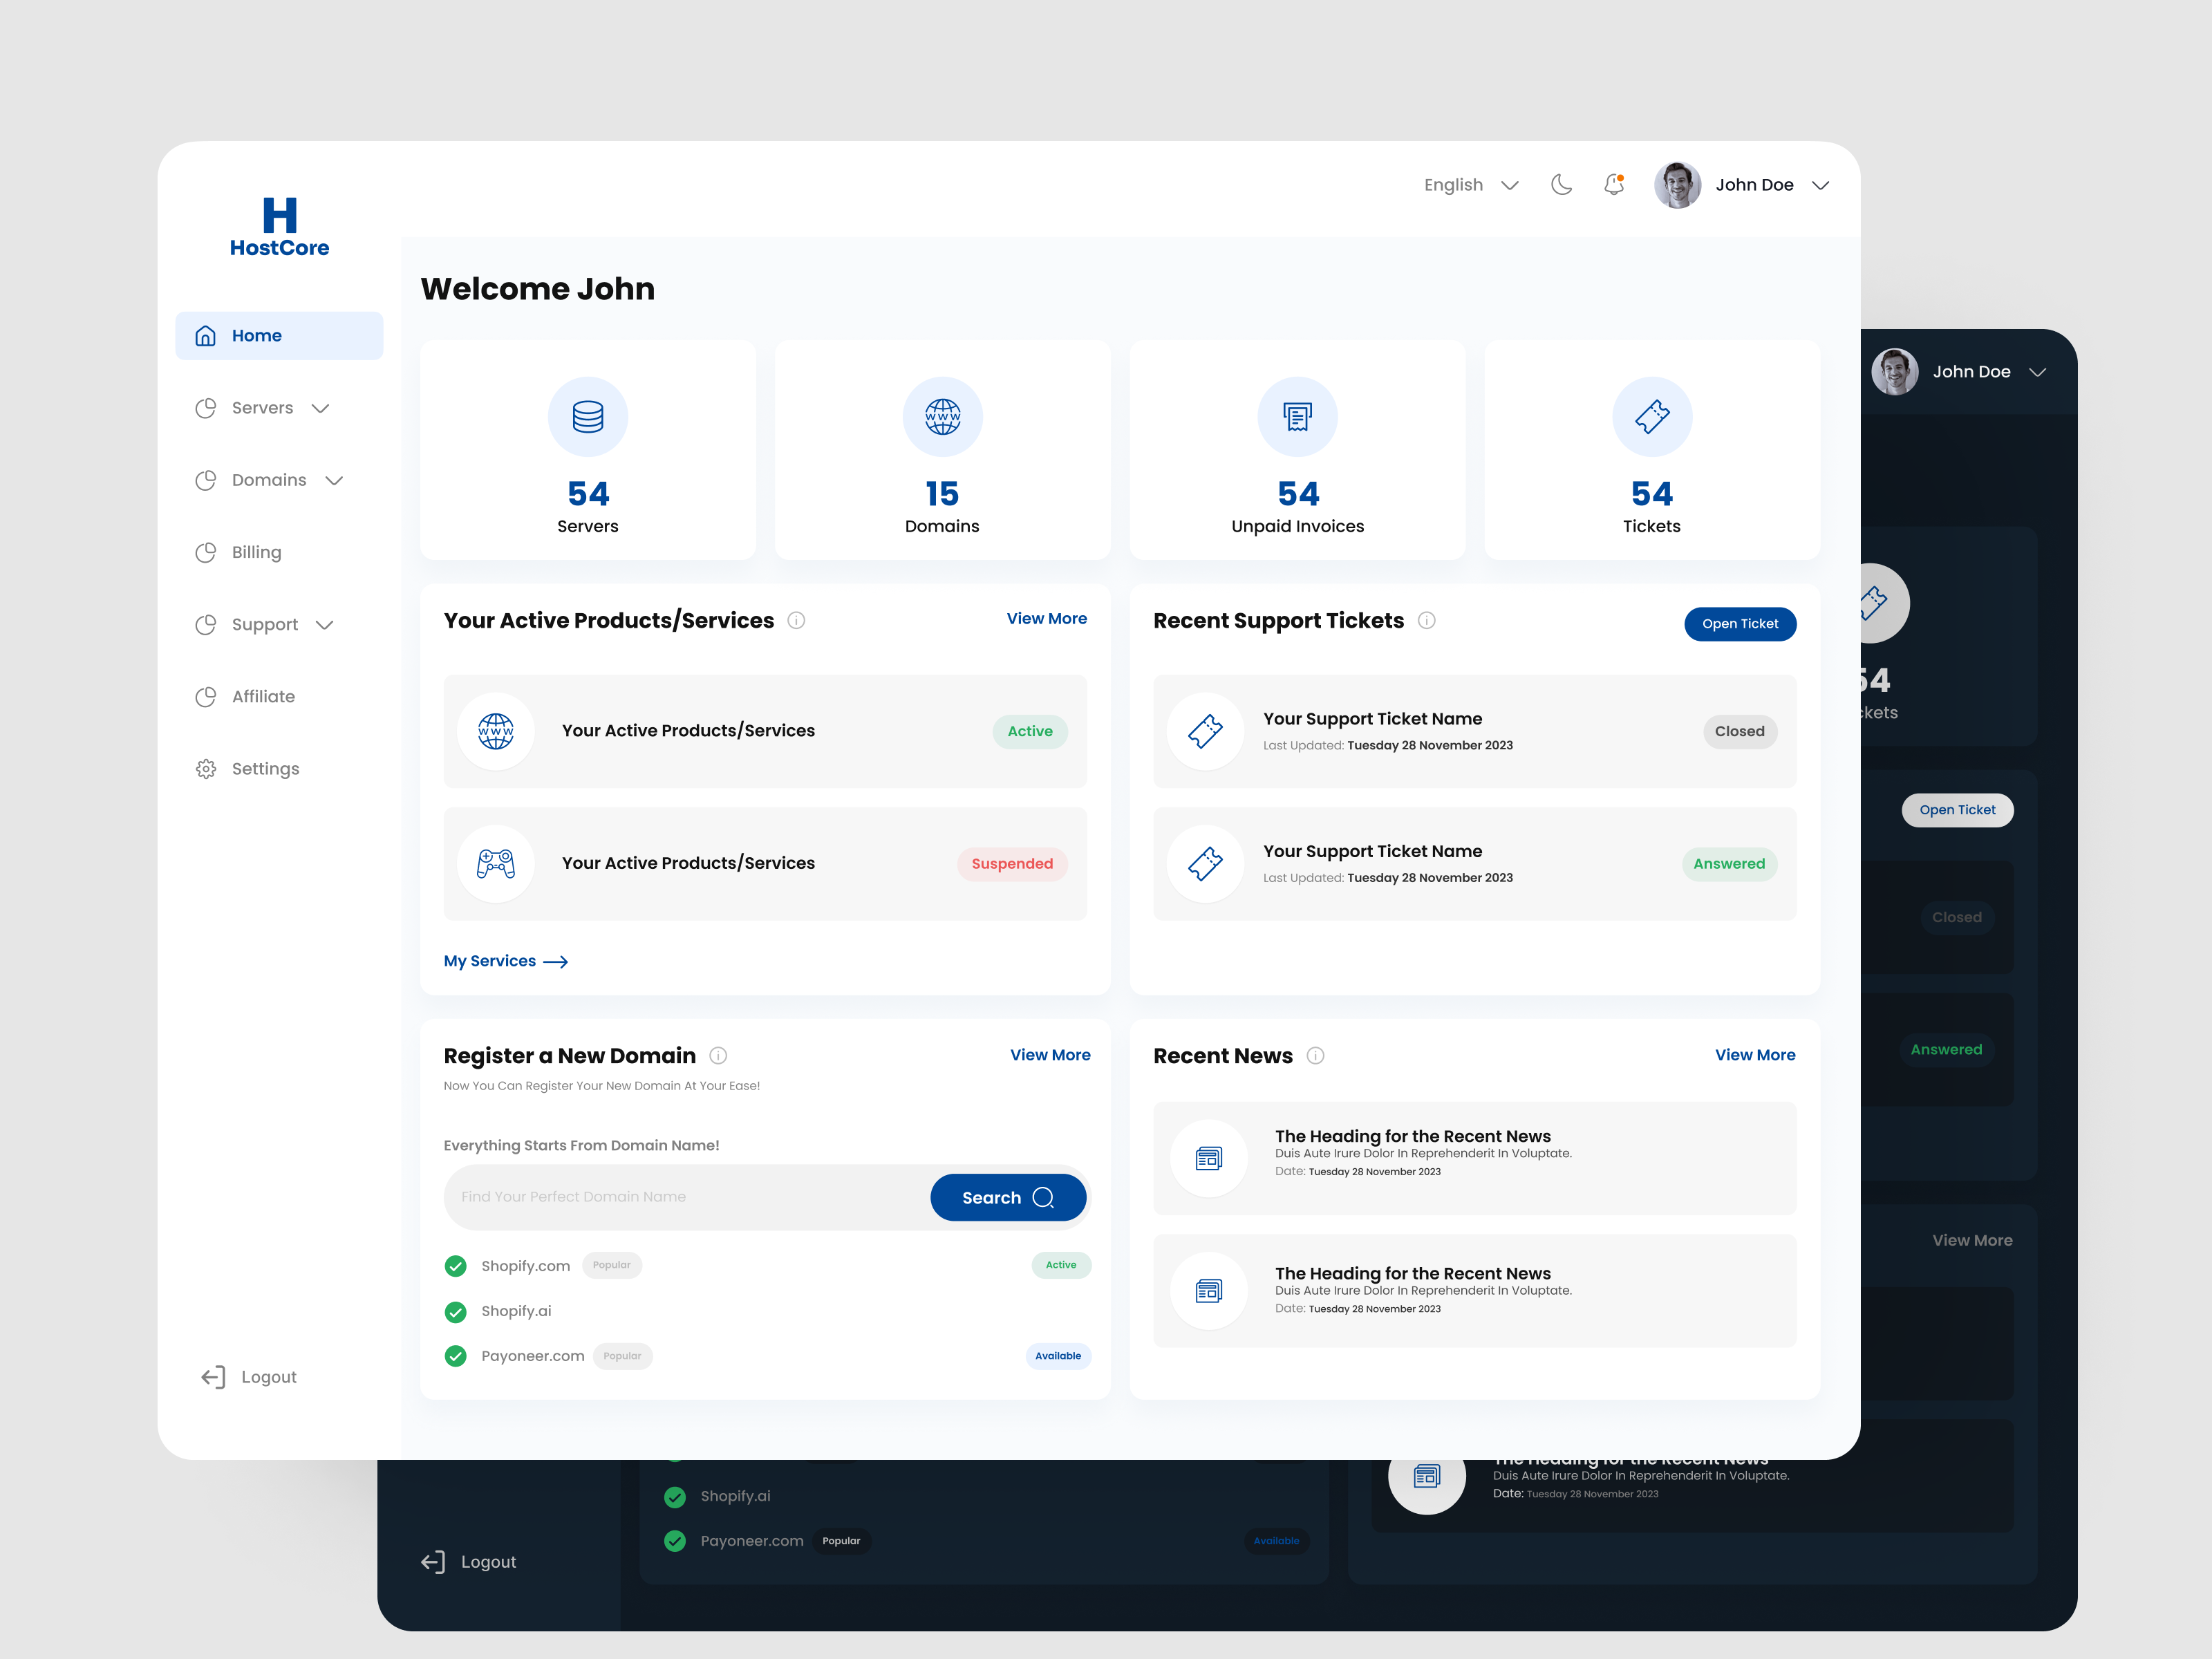Viewport: 2212px width, 1659px height.
Task: Click the invoice icon on Unpaid Invoices card
Action: tap(1297, 417)
